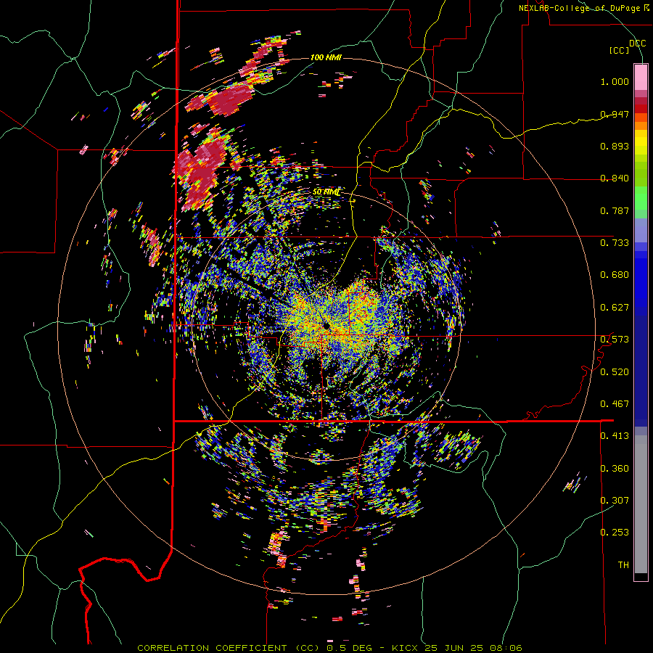Click the TH threshold label

623,564
